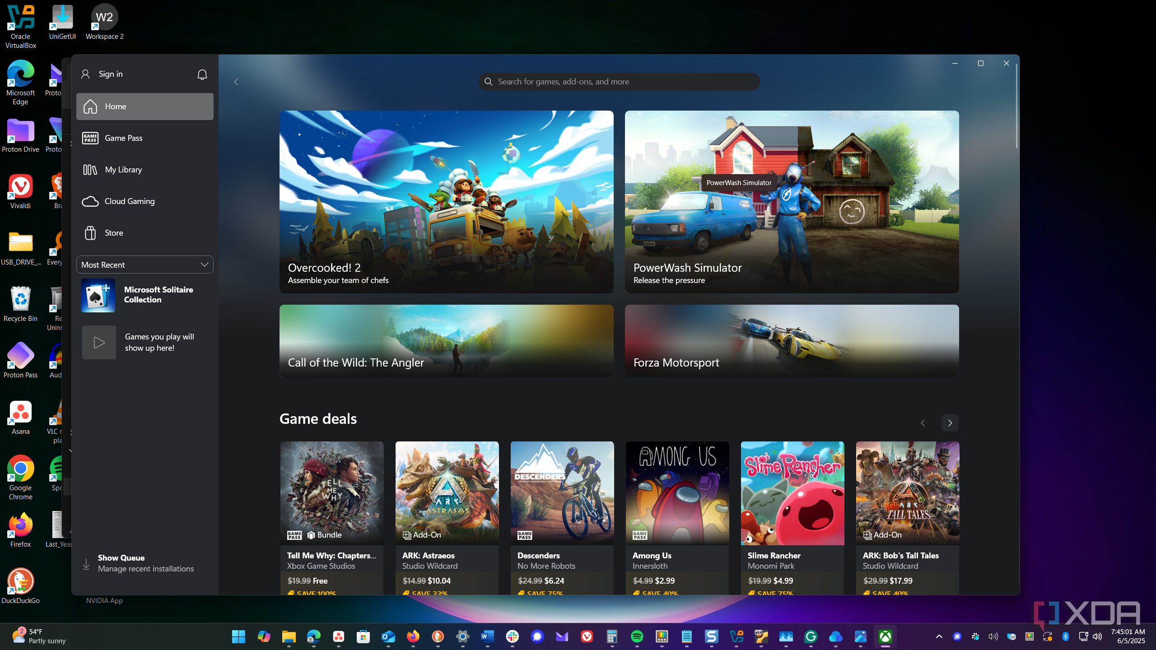This screenshot has width=1156, height=650.
Task: Select the Oracle VirtualBox desktop shortcut
Action: point(20,27)
